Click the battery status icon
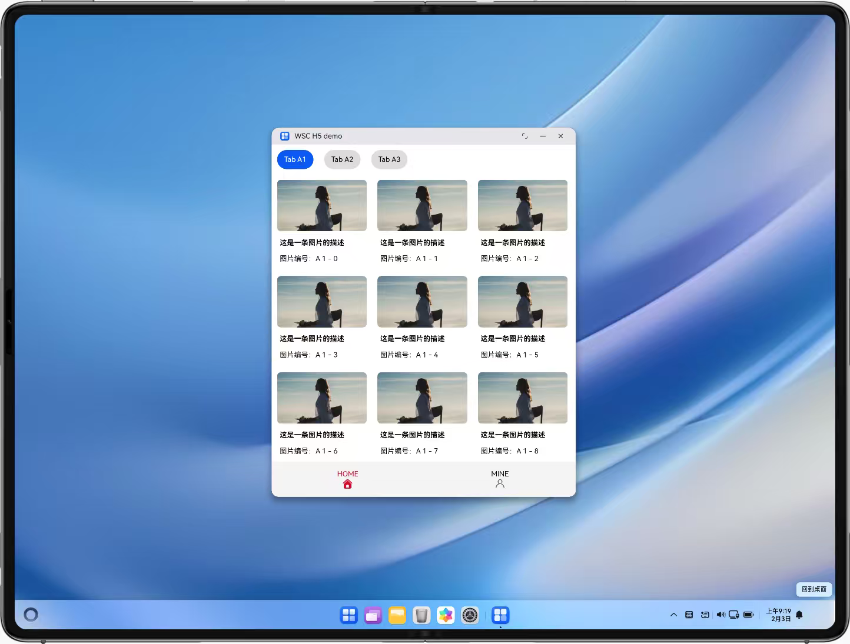The height and width of the screenshot is (644, 850). 749,615
